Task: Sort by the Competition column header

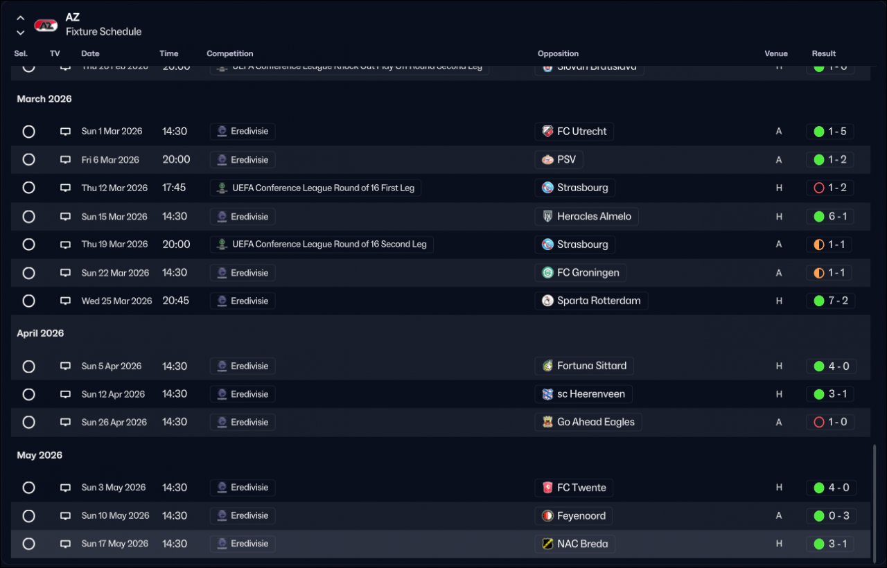Action: click(x=229, y=53)
